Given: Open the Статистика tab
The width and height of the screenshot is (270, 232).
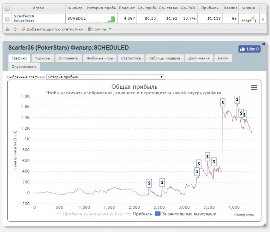Looking at the screenshot, I should click(131, 58).
